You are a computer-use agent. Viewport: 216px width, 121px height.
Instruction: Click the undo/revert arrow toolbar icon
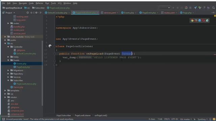point(208,8)
